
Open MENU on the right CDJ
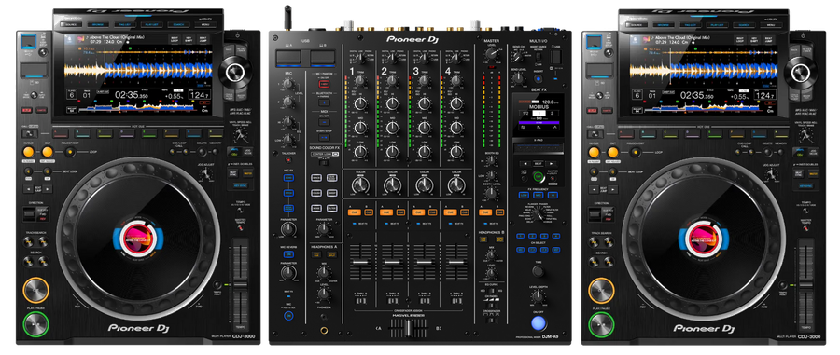tap(770, 24)
